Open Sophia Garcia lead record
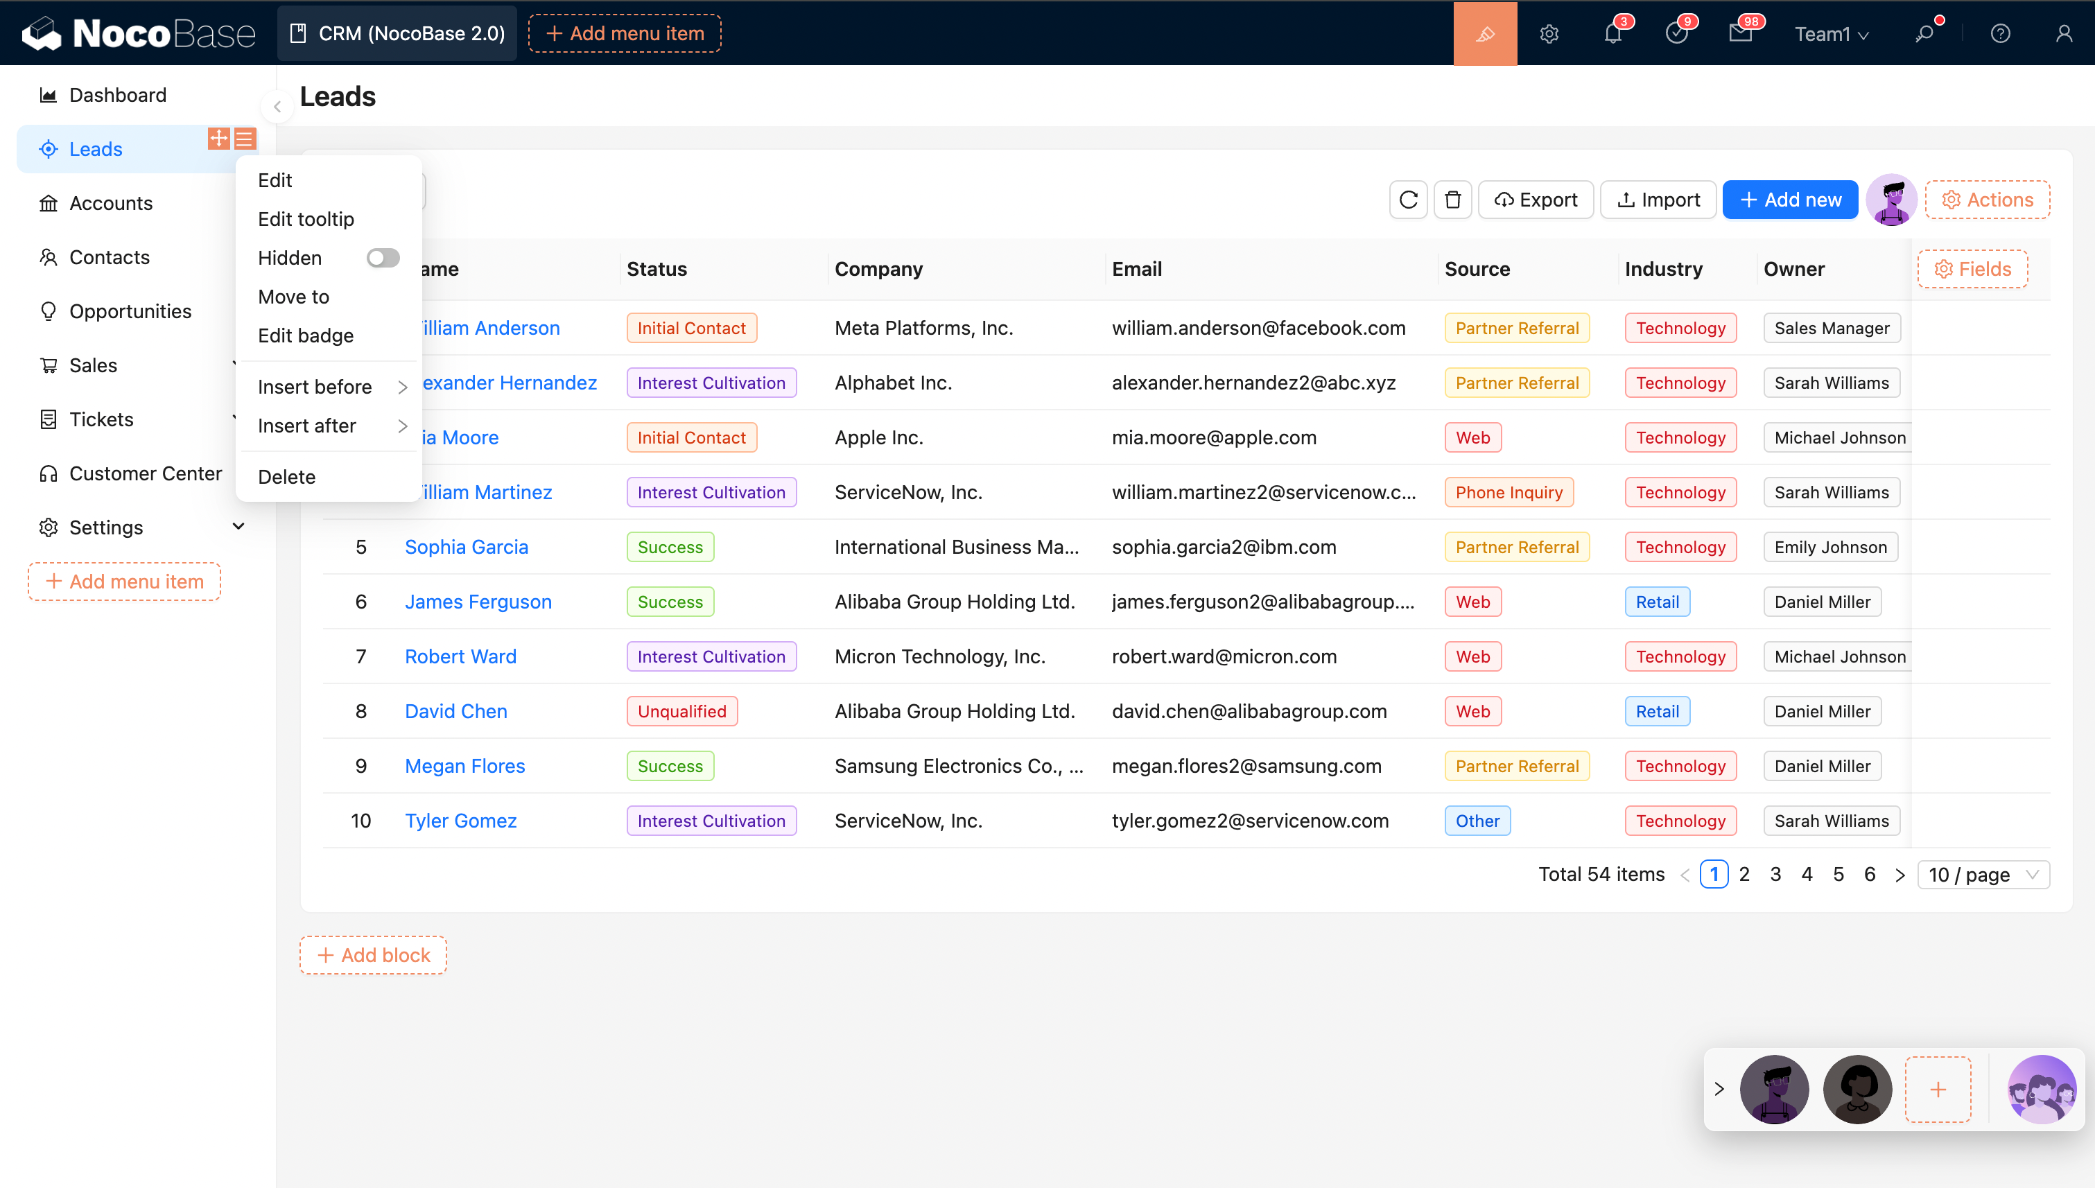 click(x=466, y=547)
